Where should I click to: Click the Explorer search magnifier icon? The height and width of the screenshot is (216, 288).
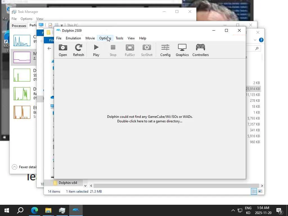tap(257, 48)
